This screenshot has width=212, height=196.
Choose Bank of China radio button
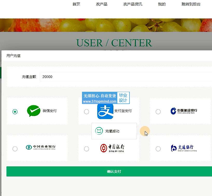tap(86, 149)
